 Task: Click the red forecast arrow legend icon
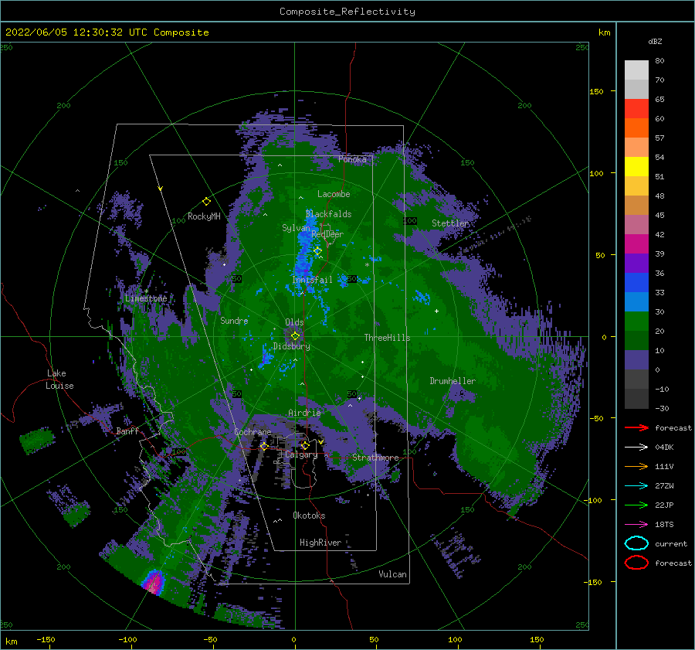click(x=636, y=427)
